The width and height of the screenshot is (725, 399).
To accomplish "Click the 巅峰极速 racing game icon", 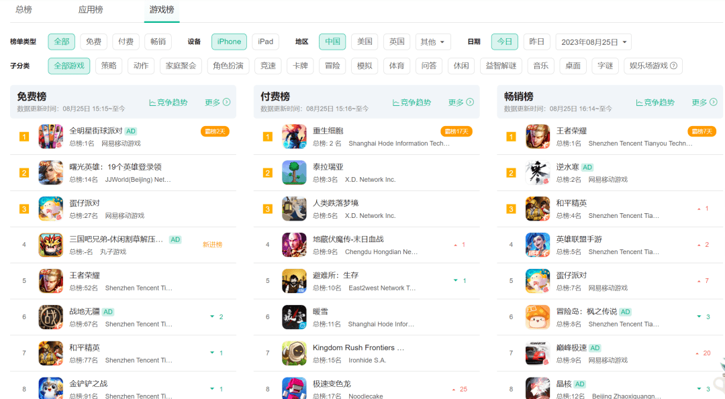I will (538, 353).
